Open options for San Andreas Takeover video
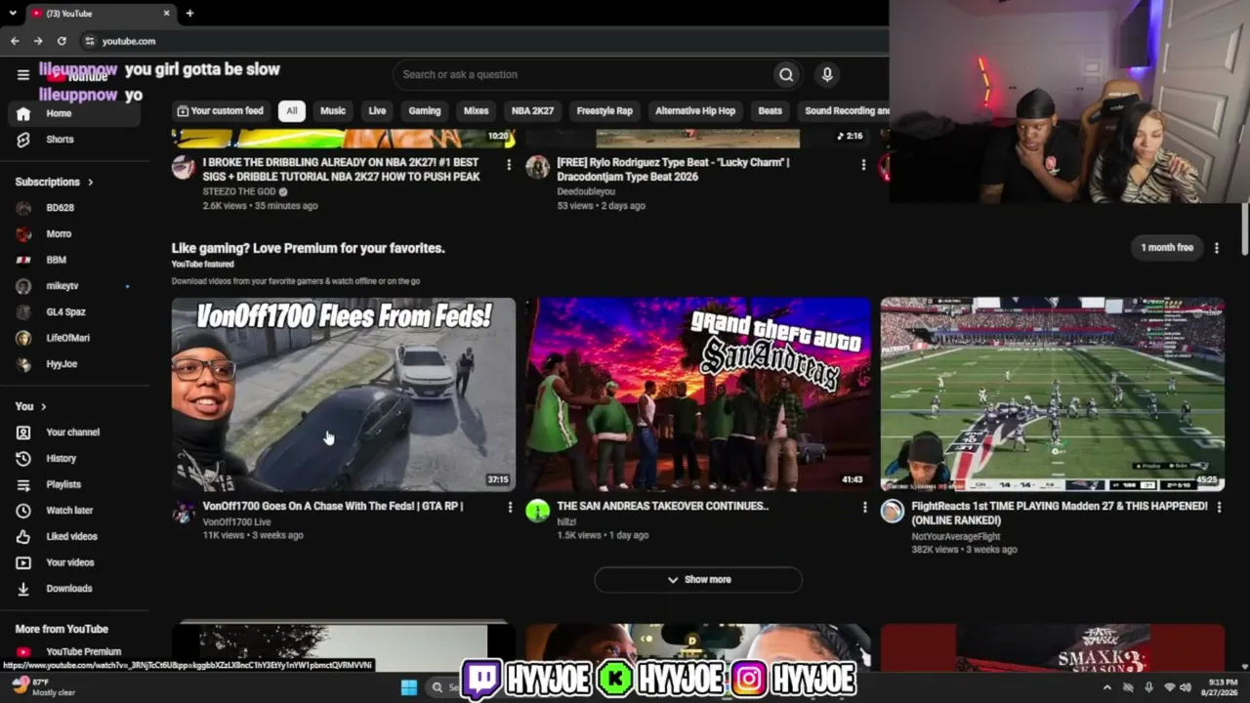1250x703 pixels. pyautogui.click(x=863, y=507)
